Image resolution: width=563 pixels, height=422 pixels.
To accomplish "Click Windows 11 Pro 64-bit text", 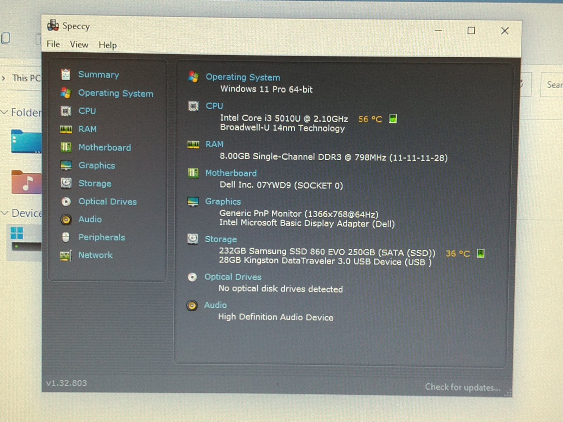I will coord(266,89).
